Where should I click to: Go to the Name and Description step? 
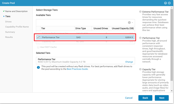pos(16,11)
